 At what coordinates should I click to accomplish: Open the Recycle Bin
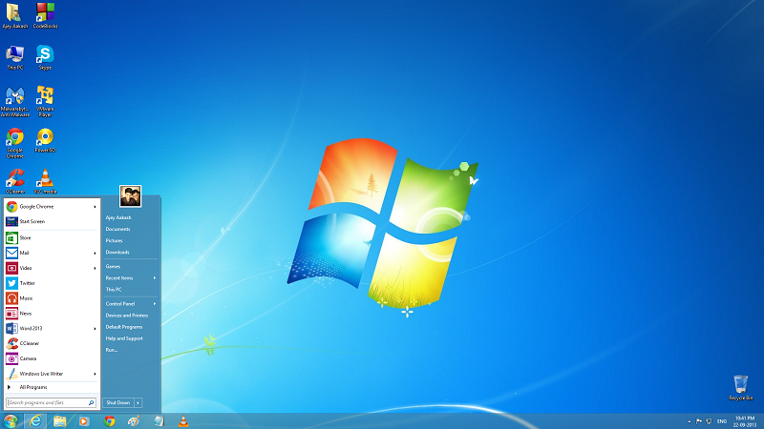[741, 388]
